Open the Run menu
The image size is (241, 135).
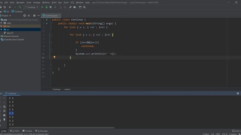(x=60, y=3)
